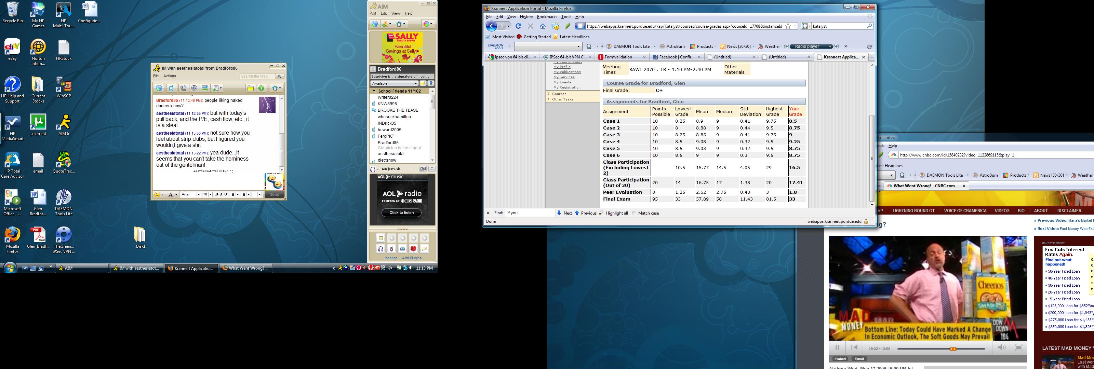Toggle bold formatting in IM window
The image size is (1094, 369).
click(x=216, y=194)
